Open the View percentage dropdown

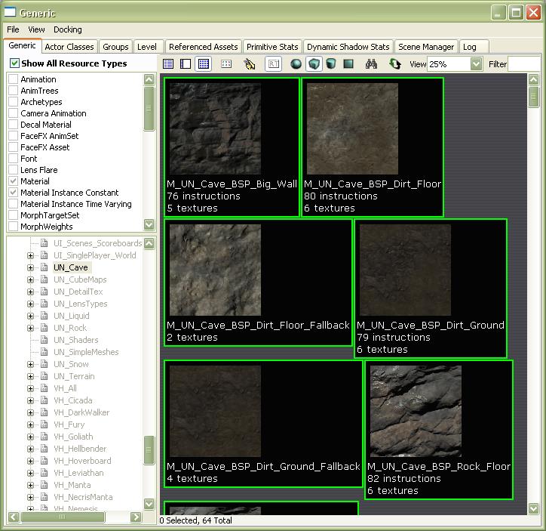click(476, 64)
